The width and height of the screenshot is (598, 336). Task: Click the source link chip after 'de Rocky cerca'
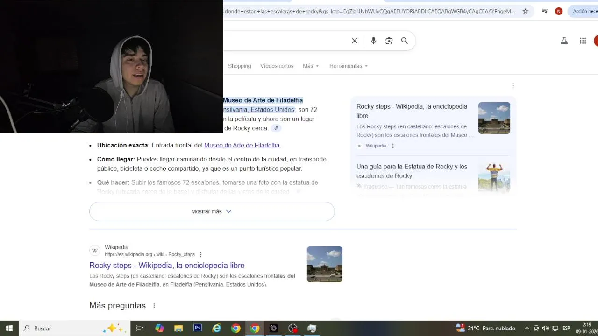276,128
